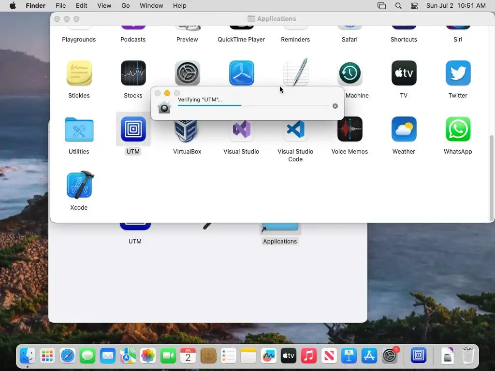Minimize the Verifying UTM dialog
The image size is (495, 371).
coord(167,93)
